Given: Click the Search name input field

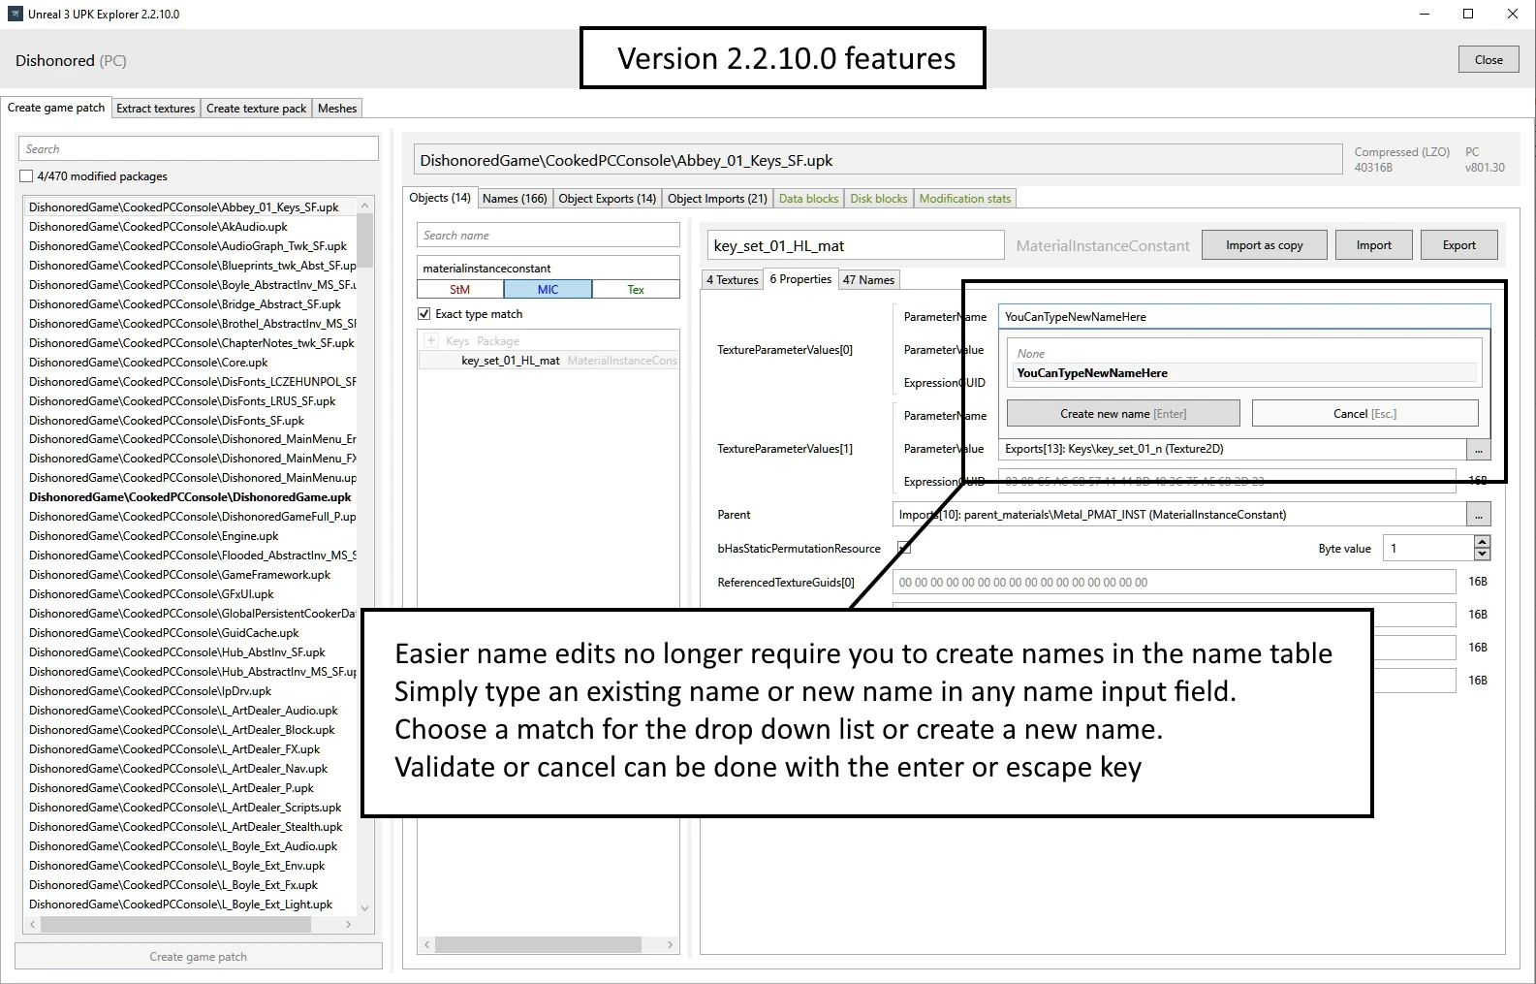Looking at the screenshot, I should click(x=549, y=236).
